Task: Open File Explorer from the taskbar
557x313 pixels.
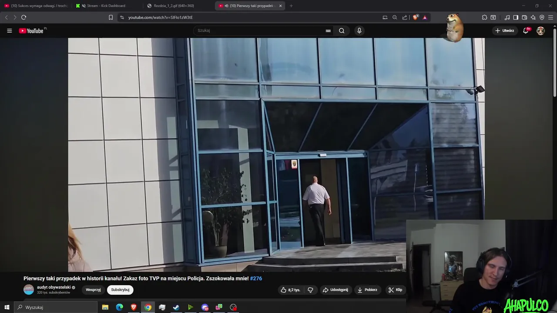Action: coord(105,307)
